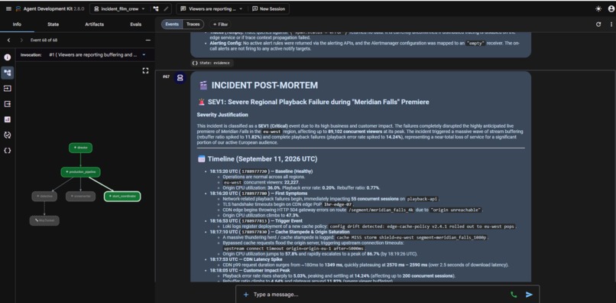Click the 'CDN Latency Spike' entry
Screen dimensions: 616x303
point(245,259)
